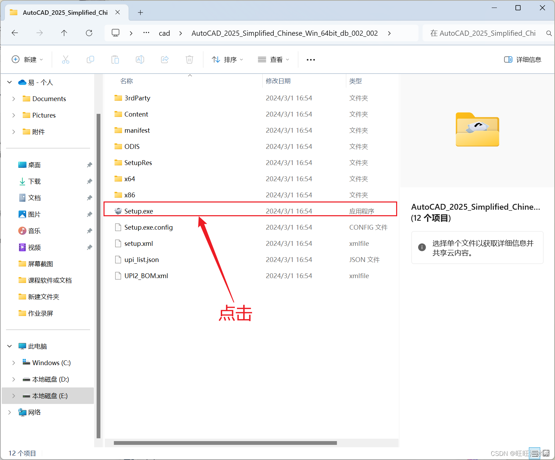Click the 3rdParty folder icon
This screenshot has height=460, width=555.
coord(118,98)
